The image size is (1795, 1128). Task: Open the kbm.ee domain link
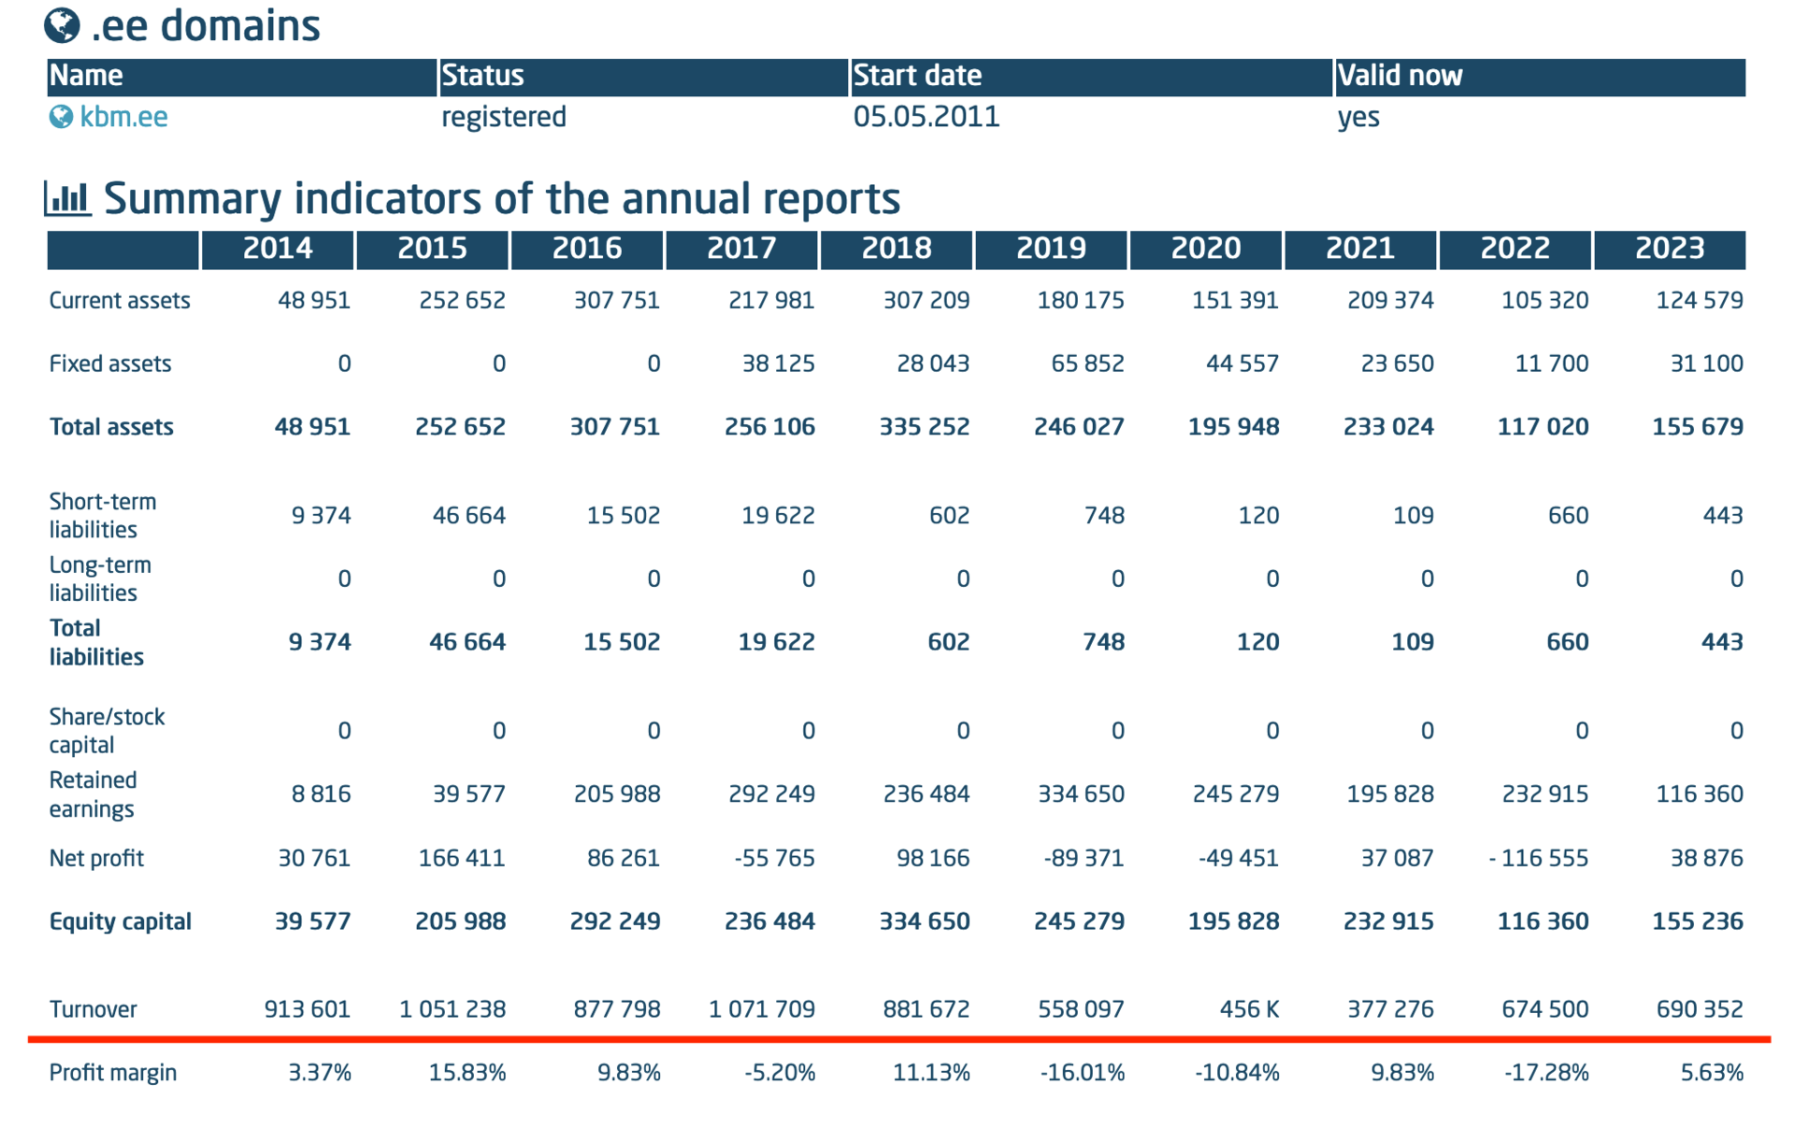tap(123, 117)
